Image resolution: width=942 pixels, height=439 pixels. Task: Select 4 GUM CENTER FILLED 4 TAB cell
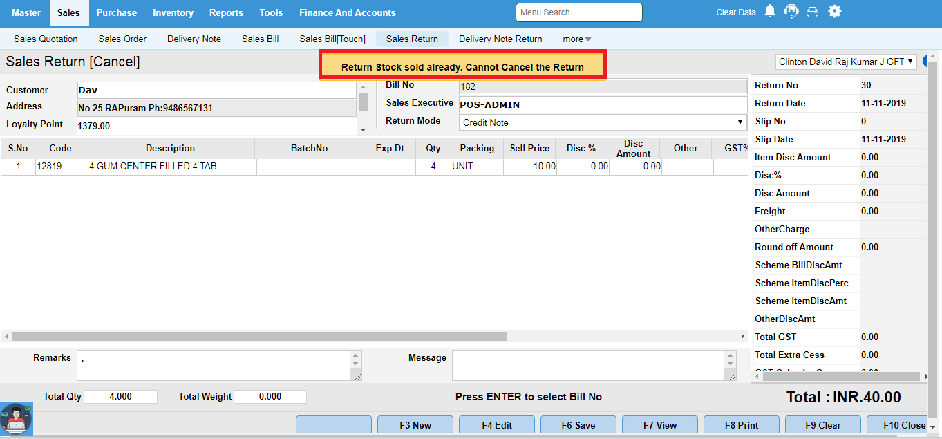172,166
